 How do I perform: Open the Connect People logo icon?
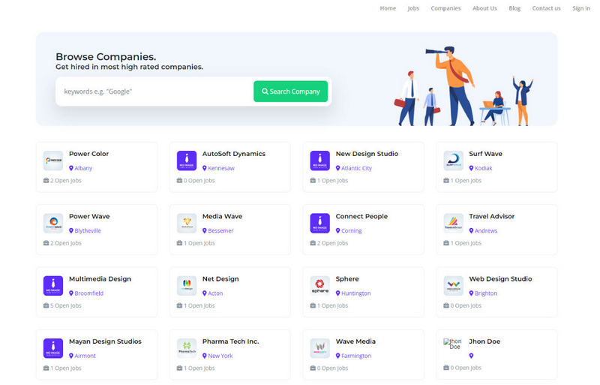tap(320, 223)
